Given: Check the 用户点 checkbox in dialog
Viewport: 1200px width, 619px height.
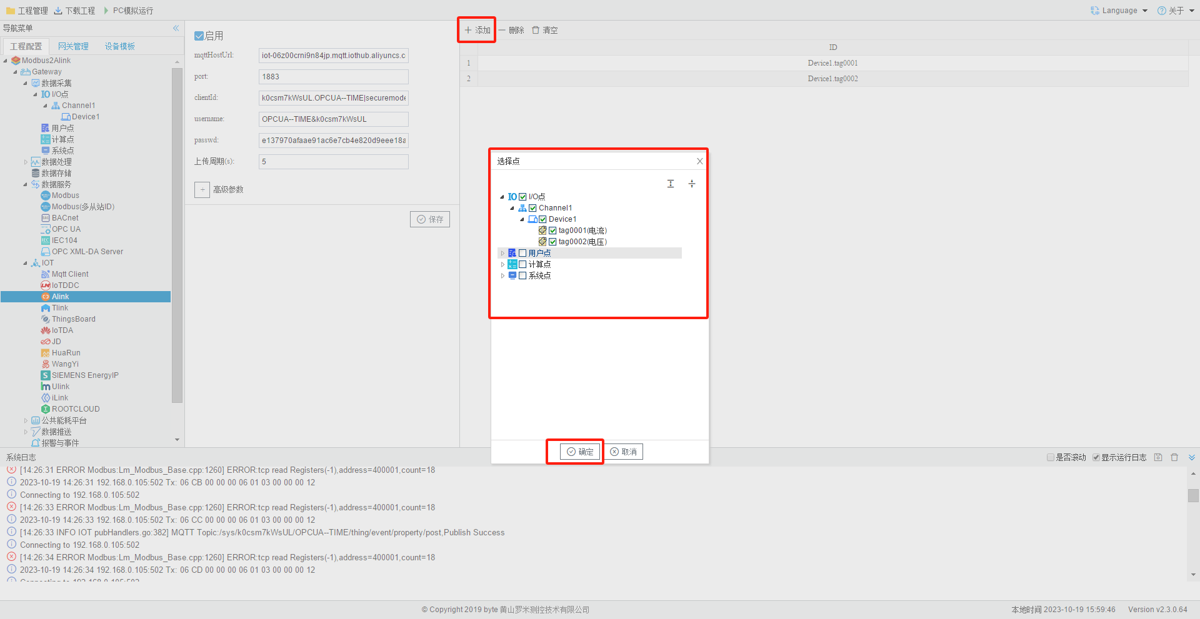Looking at the screenshot, I should [523, 253].
